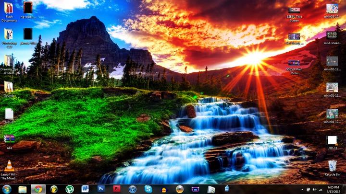Open the Windows Start menu
This screenshot has width=346, height=194.
tap(7, 189)
